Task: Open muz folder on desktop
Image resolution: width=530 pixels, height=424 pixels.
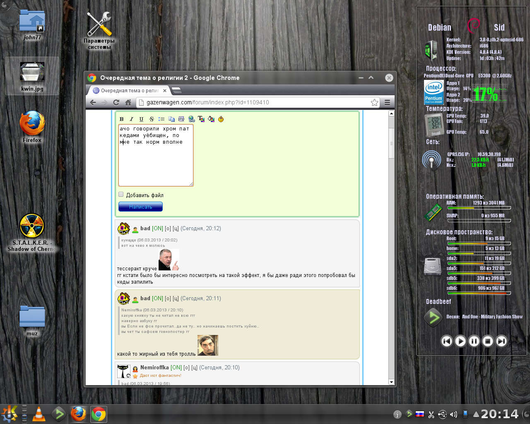Action: pyautogui.click(x=32, y=321)
